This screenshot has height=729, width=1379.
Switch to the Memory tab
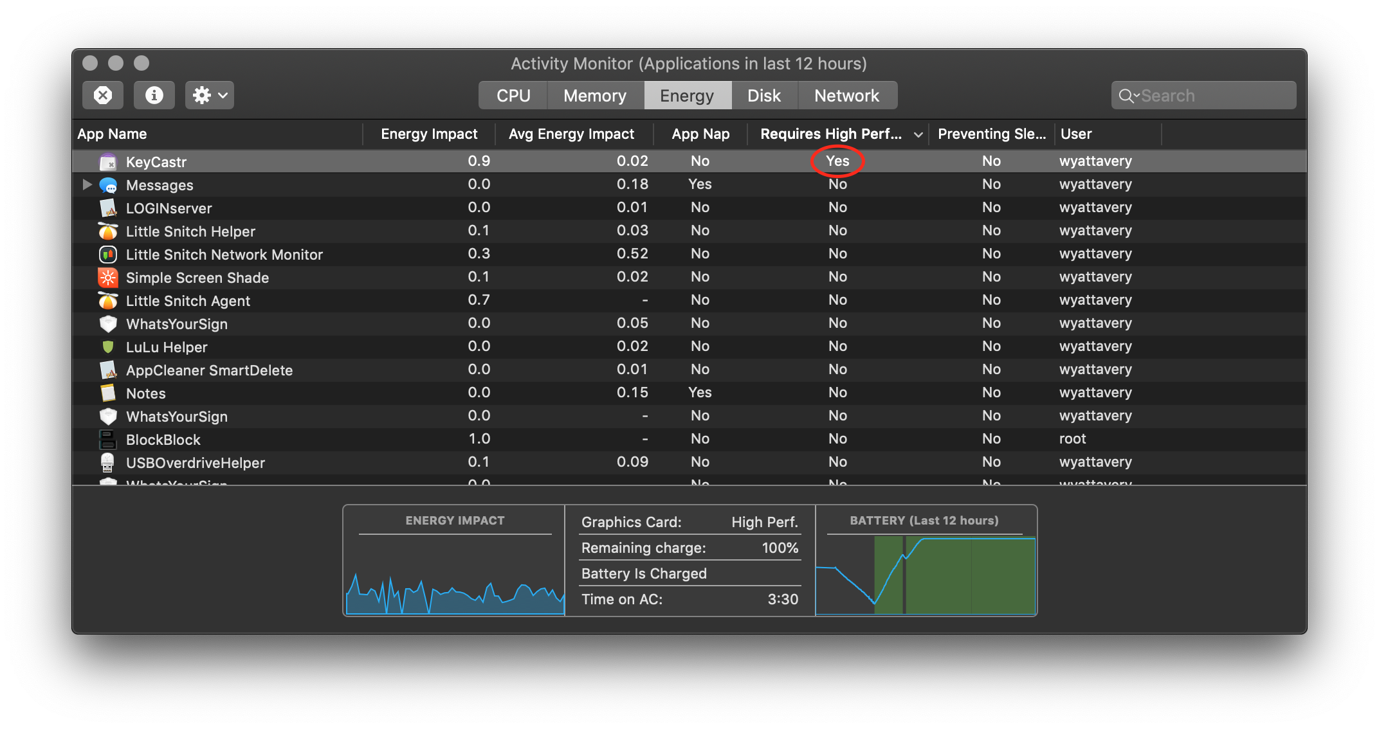tap(595, 96)
